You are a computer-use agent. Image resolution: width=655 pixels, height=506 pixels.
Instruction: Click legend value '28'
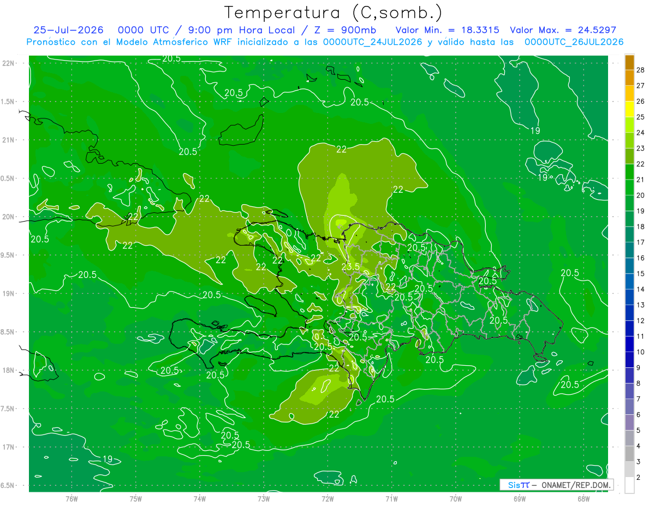[x=641, y=70]
